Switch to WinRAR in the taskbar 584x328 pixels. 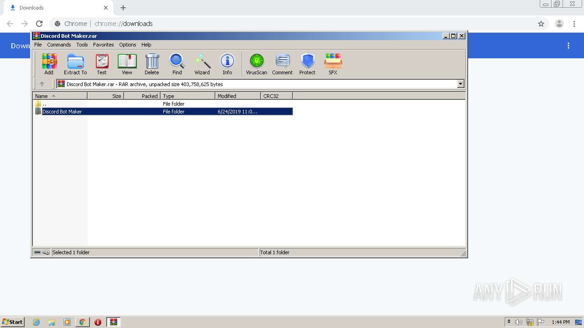114,322
